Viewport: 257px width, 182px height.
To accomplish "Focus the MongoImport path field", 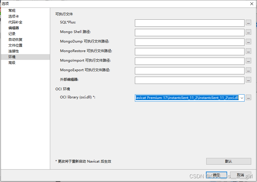I will (x=190, y=61).
